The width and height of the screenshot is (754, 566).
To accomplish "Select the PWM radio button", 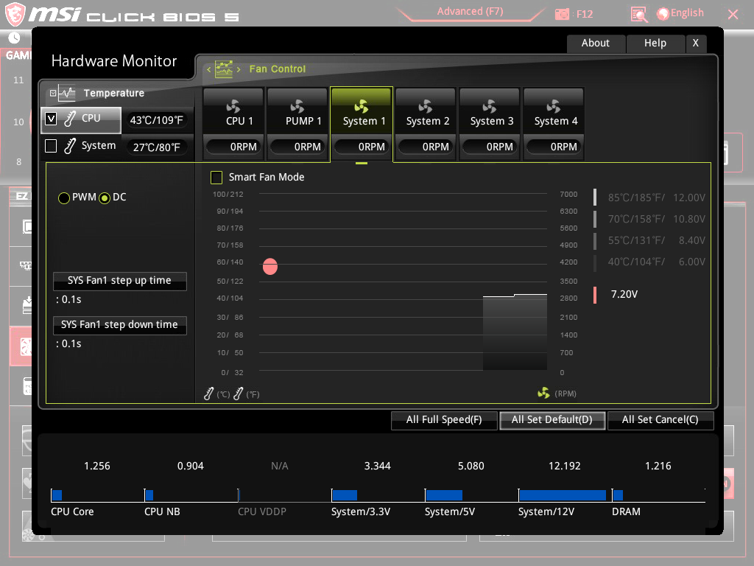I will click(x=63, y=198).
